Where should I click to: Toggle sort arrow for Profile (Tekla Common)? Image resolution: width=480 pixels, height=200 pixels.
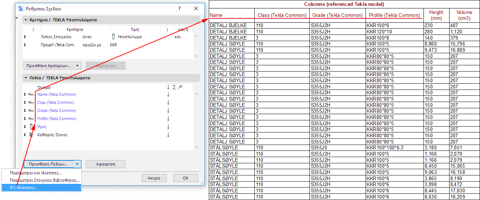click(168, 119)
